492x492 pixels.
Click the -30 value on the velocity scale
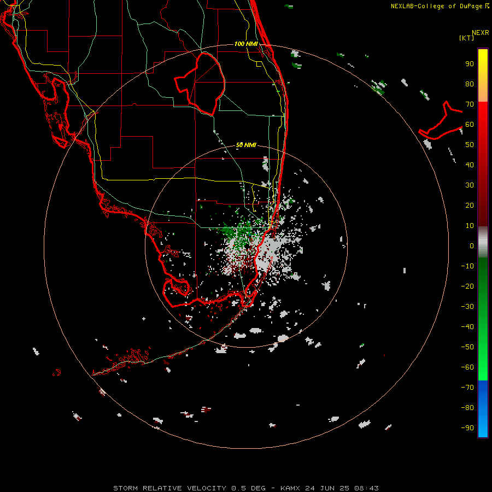pyautogui.click(x=467, y=307)
